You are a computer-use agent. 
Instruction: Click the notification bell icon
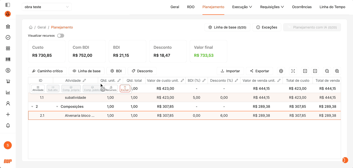click(8, 125)
